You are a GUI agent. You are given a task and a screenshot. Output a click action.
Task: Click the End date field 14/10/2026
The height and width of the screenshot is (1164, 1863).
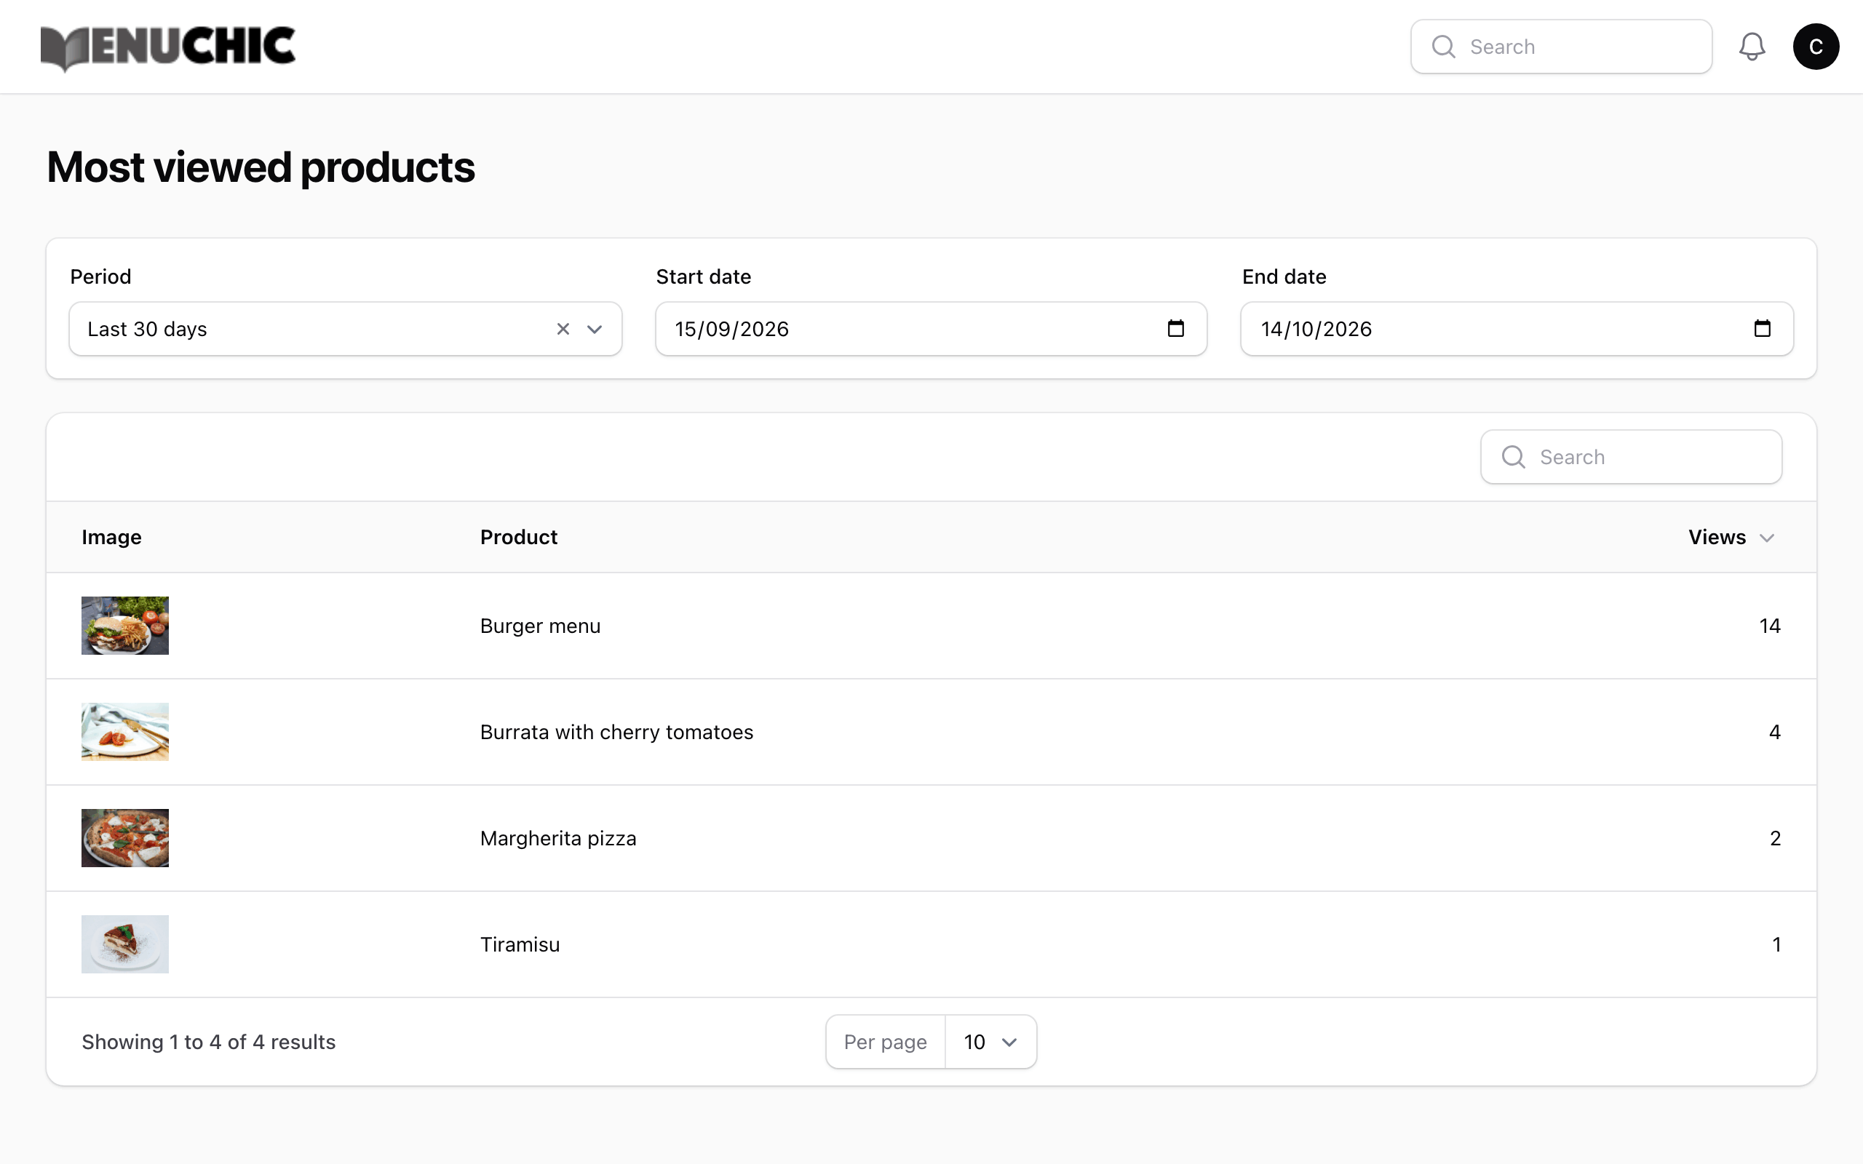[x=1517, y=329]
